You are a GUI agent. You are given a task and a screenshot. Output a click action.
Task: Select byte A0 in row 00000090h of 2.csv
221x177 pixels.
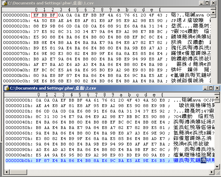click(x=38, y=150)
